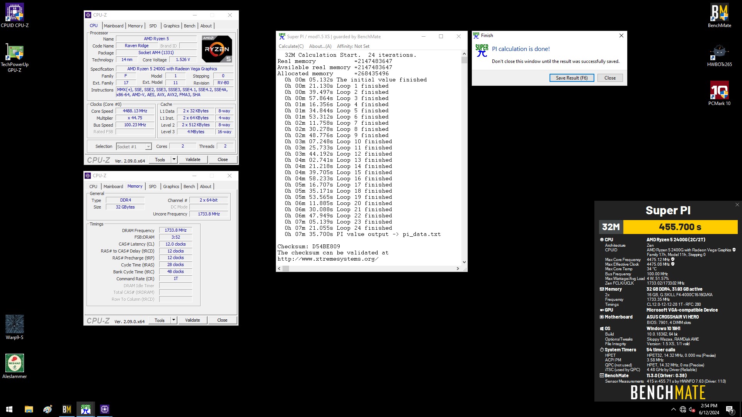This screenshot has height=417, width=742.
Task: Click the Memory CPU-Z window title icon
Action: coord(88,176)
